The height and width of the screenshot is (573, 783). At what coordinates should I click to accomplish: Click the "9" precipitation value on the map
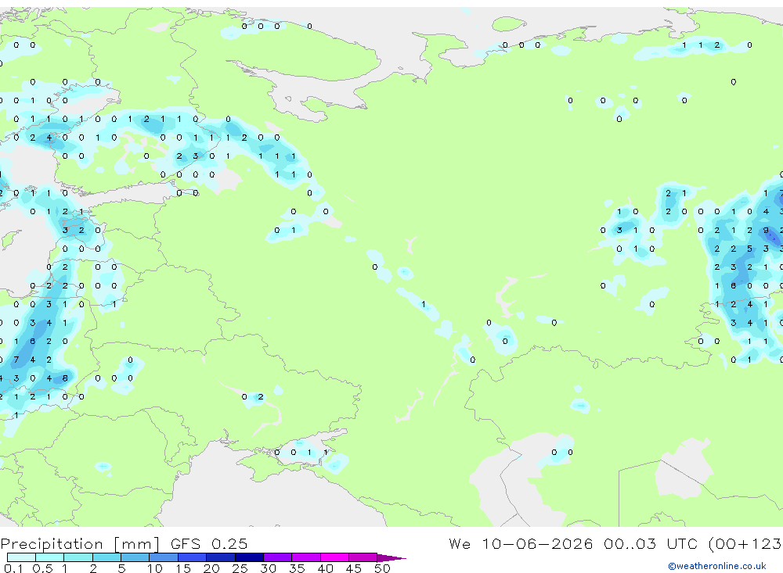point(766,231)
